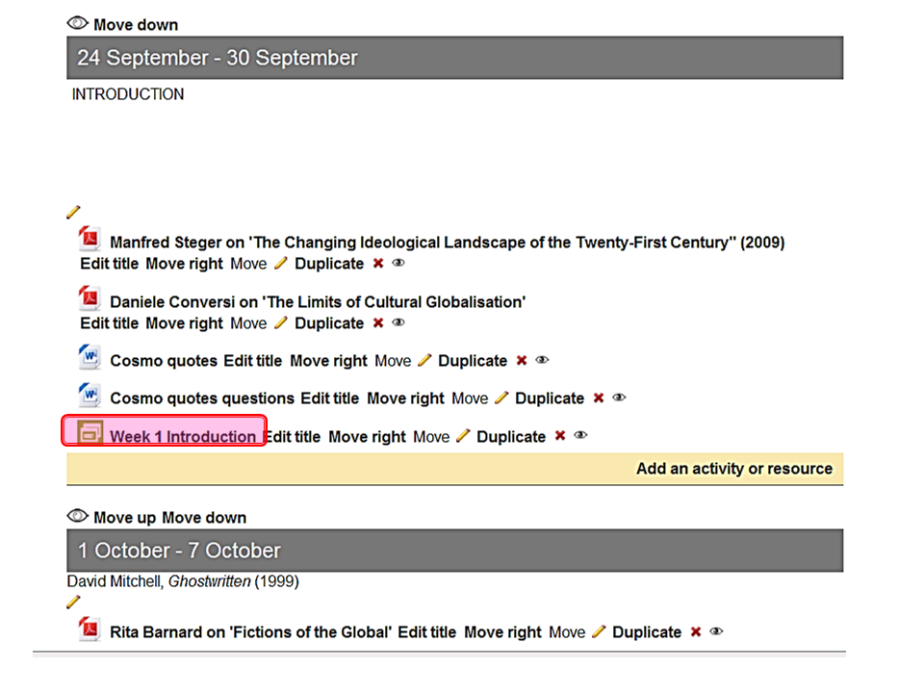Click the PDF icon beside Rita Barnard resource
This screenshot has width=924, height=693.
click(x=90, y=629)
